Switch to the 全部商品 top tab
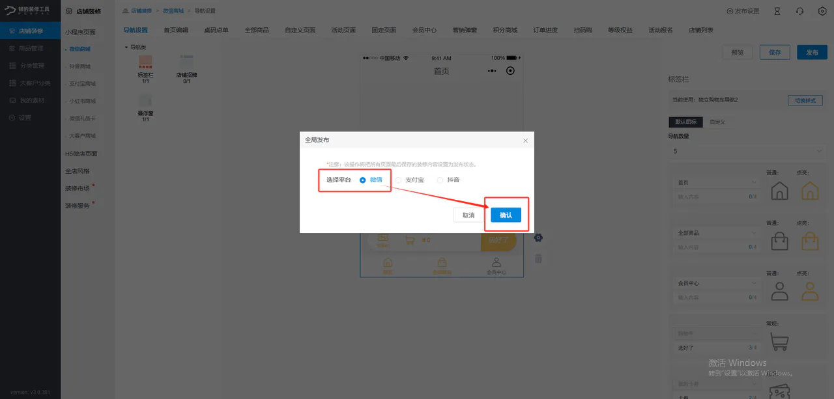Viewport: 834px width, 399px height. click(x=257, y=30)
